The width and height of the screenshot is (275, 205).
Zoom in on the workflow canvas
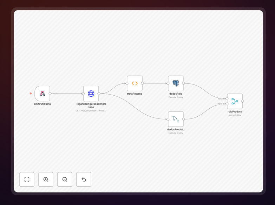coord(46,179)
